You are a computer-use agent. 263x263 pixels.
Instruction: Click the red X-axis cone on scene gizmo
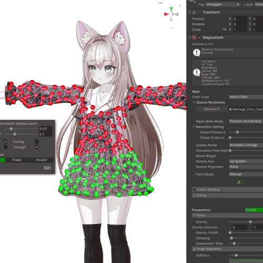(166, 14)
